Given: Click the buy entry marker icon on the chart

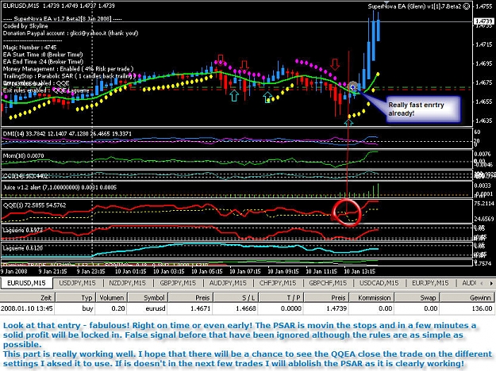Looking at the screenshot, I should pyautogui.click(x=353, y=86).
